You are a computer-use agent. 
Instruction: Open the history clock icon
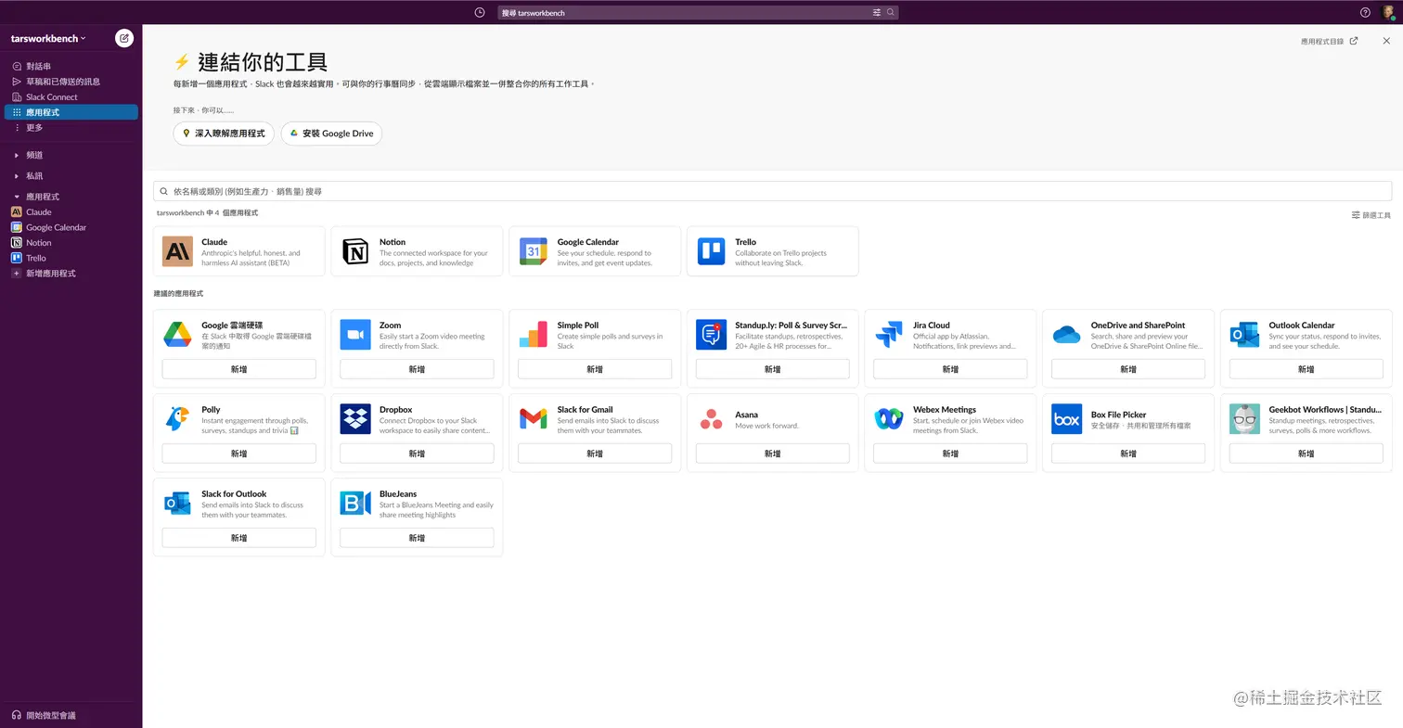click(x=480, y=12)
